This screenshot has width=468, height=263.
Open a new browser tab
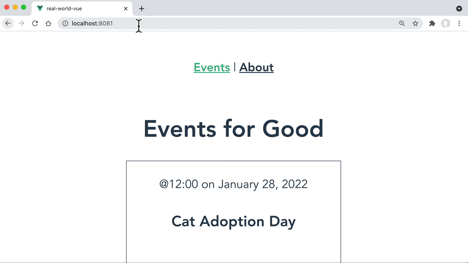tap(142, 9)
